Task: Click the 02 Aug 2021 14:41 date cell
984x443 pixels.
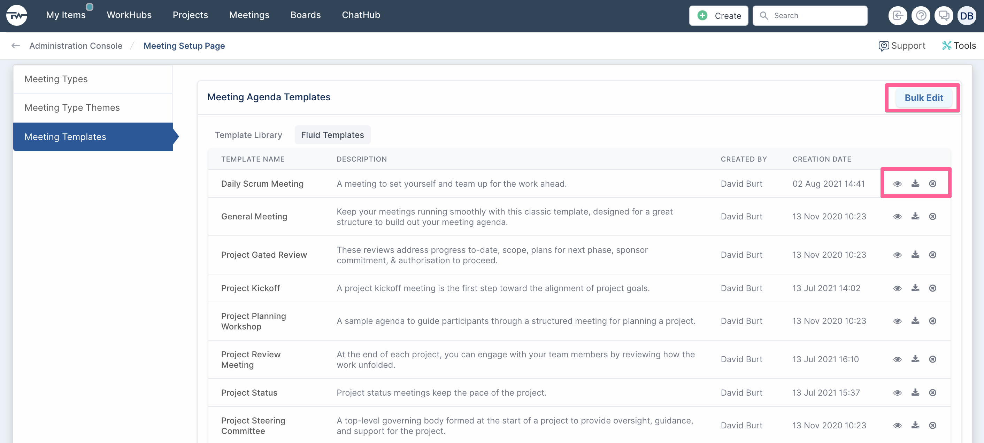Action: (x=828, y=184)
